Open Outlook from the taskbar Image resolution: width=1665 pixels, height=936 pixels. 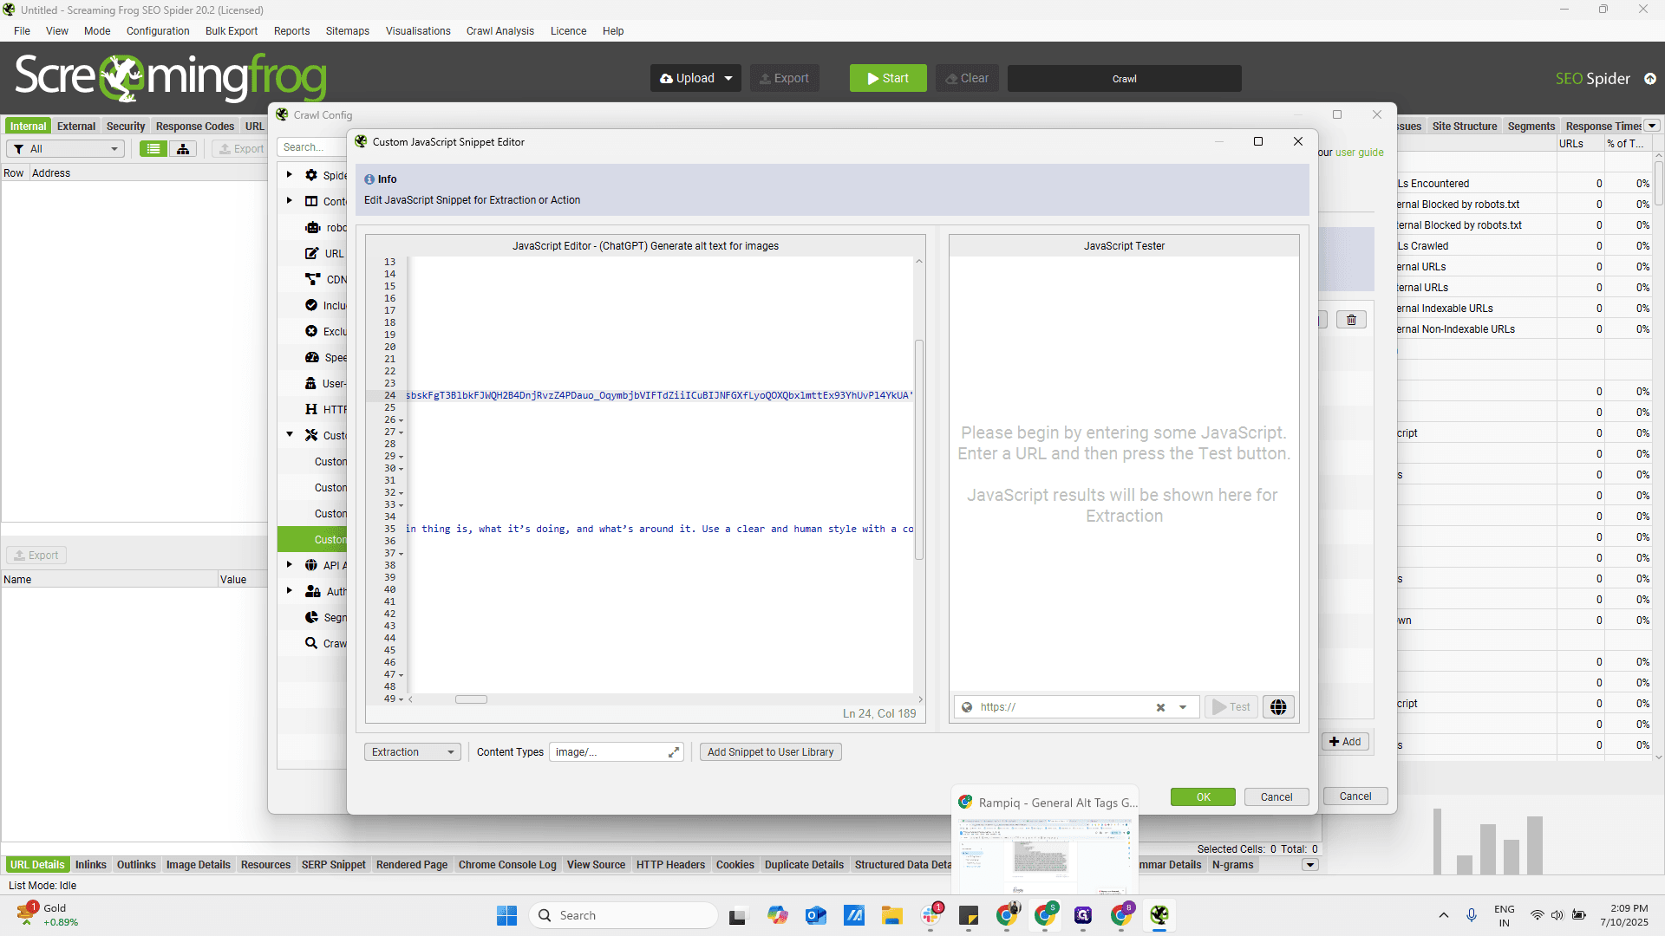816,915
